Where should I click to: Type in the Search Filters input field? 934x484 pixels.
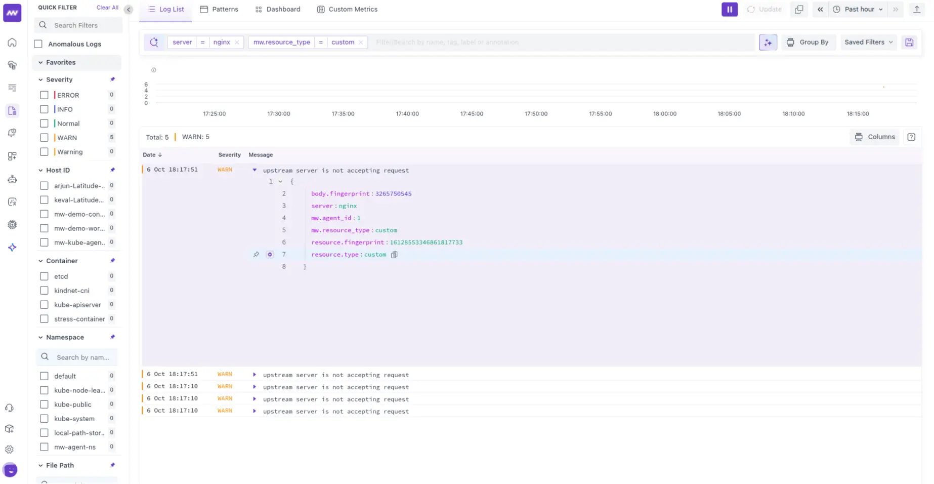tap(78, 25)
